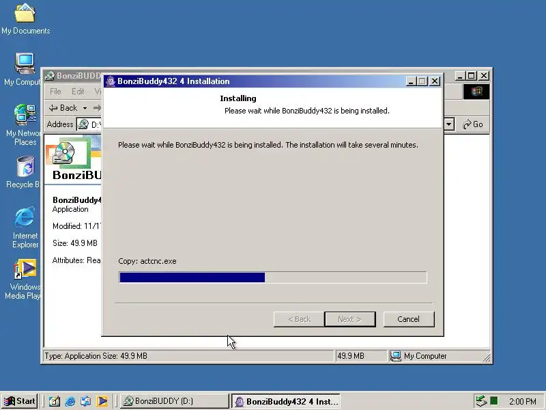Switch to BonziBUDDY (D:) taskbar button
This screenshot has height=410, width=546.
pyautogui.click(x=175, y=401)
